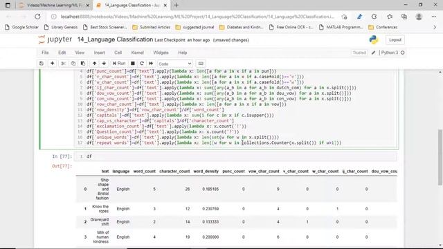Interrupt the kernel with the stop icon
The image size is (443, 249).
pos(132,64)
